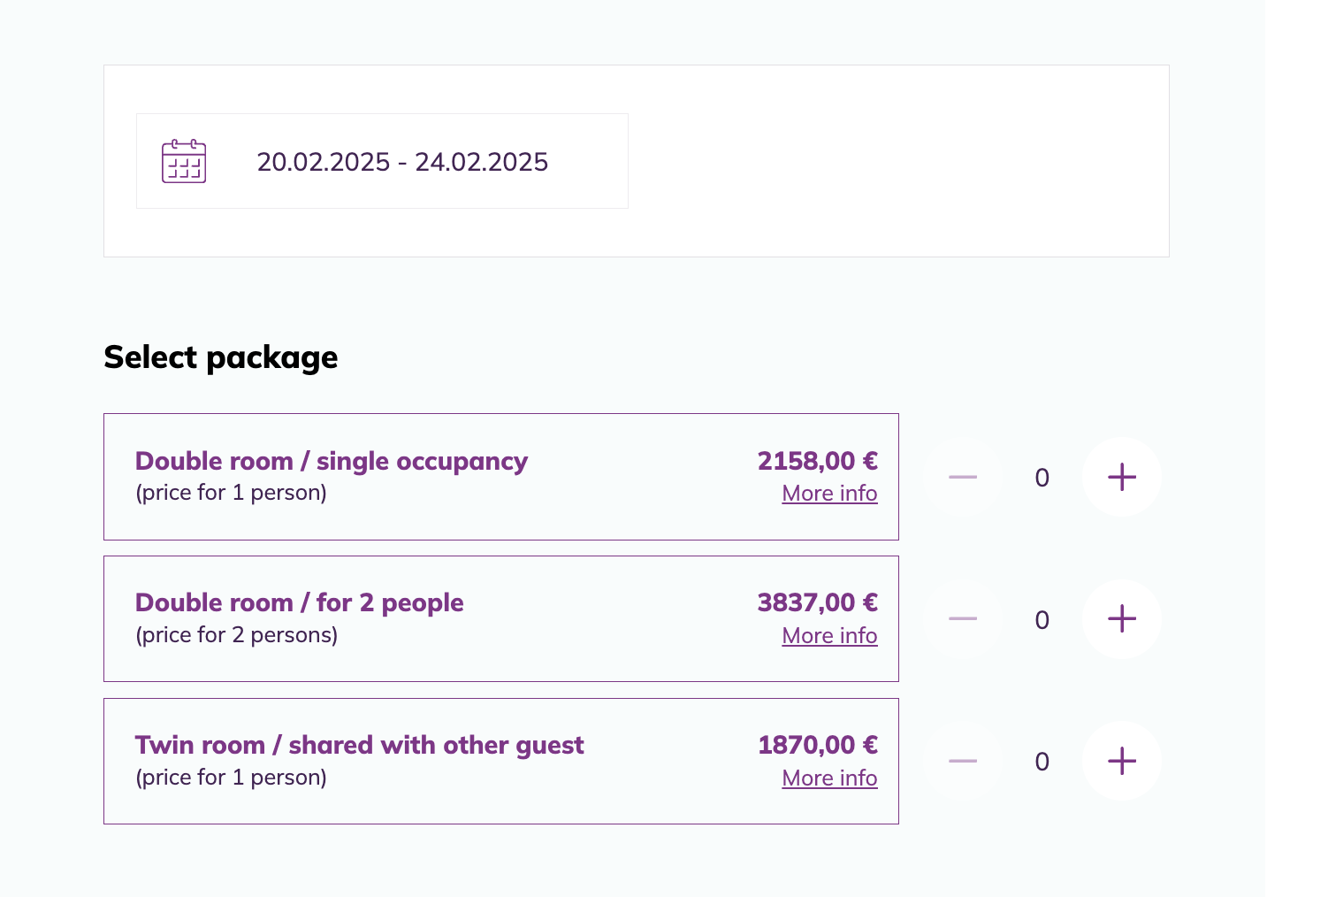Add a Twin room shared with other guest
The width and height of the screenshot is (1328, 897).
click(x=1121, y=761)
